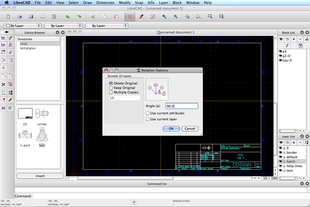The height and width of the screenshot is (207, 310).
Task: Add a new layer with plus icon in Layer List
Action: (294, 142)
